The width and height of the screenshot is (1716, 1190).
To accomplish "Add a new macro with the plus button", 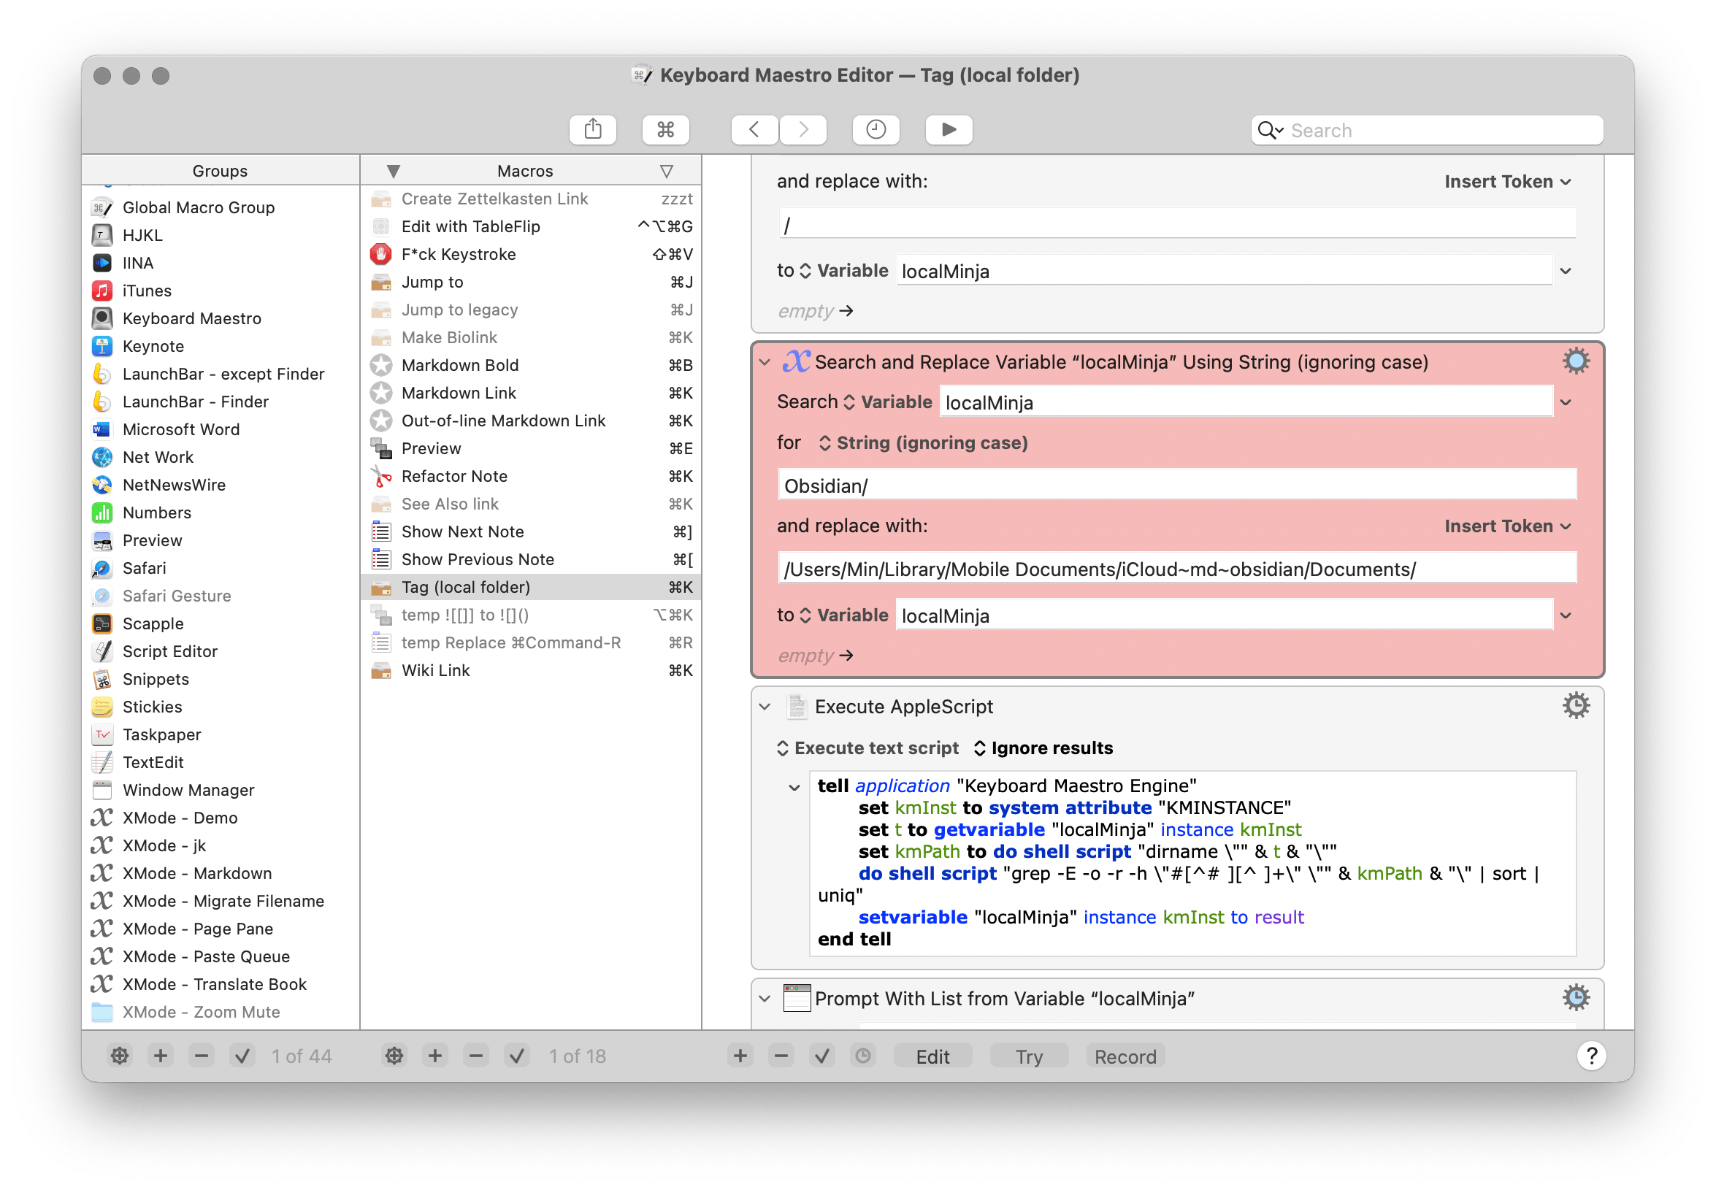I will click(434, 1056).
